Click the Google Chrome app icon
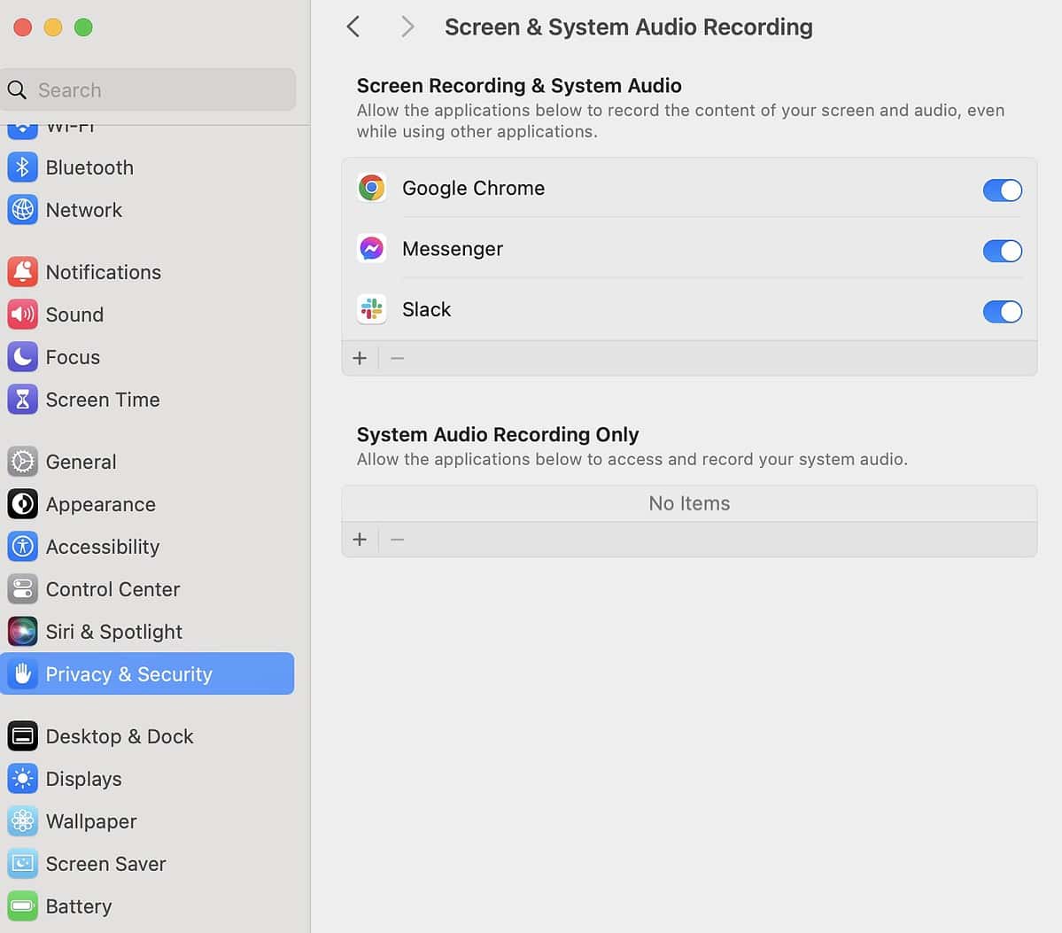This screenshot has width=1062, height=933. coord(371,187)
